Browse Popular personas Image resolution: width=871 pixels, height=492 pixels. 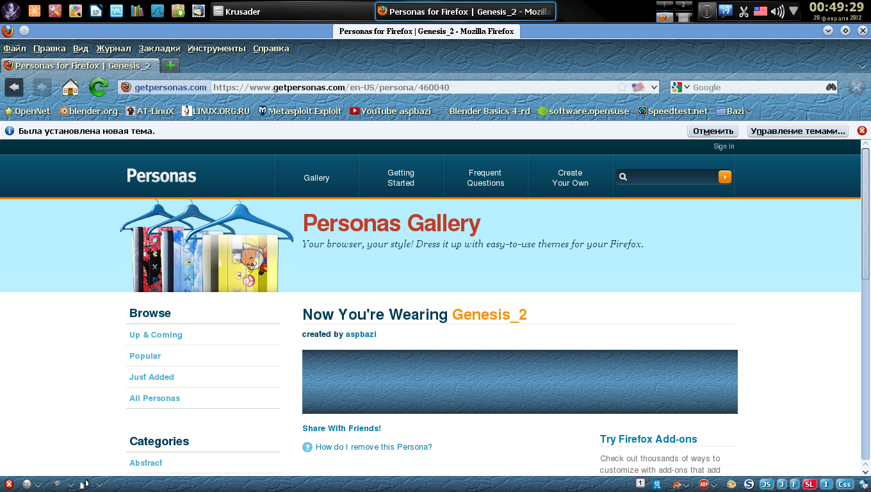145,356
